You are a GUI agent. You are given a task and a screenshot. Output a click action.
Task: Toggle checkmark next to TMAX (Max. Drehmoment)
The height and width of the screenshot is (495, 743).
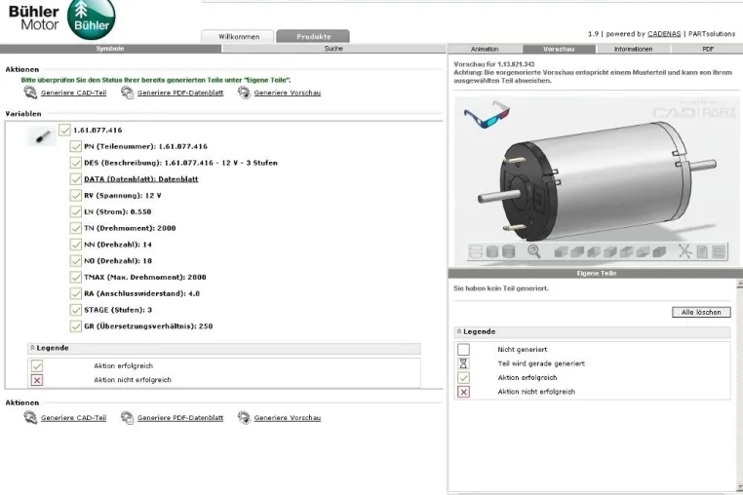tap(76, 277)
